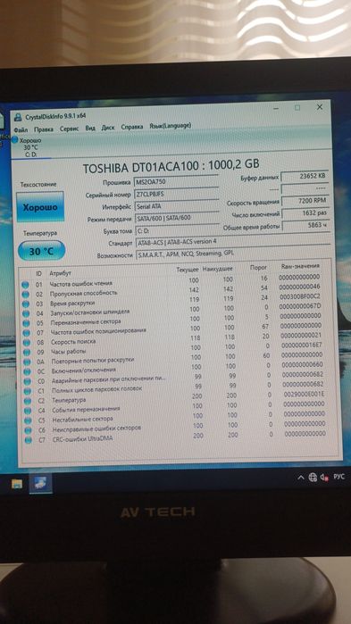Switch input language via РУС indicator

(x=338, y=477)
